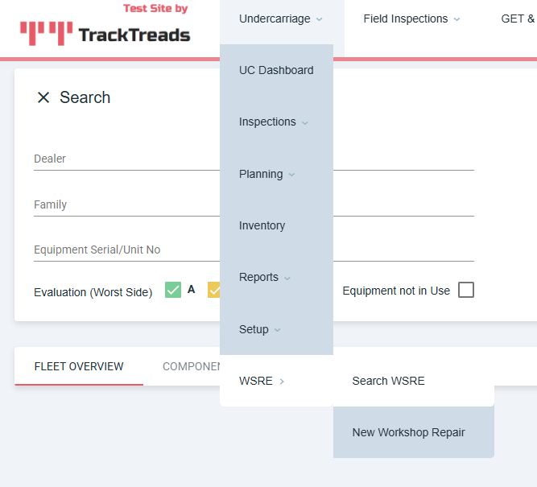This screenshot has height=487, width=537.
Task: Expand the Planning submenu
Action: [266, 174]
